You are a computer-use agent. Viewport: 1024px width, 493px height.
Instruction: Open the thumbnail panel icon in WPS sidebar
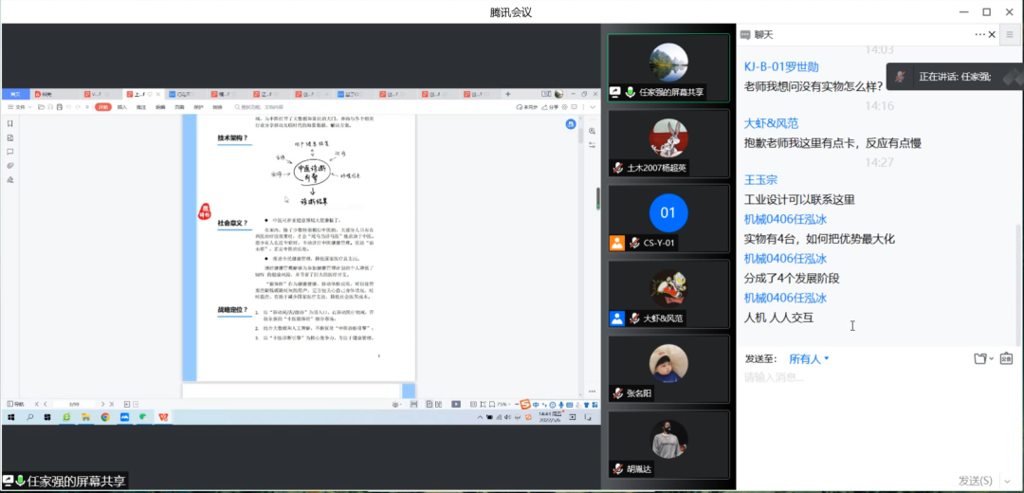point(9,137)
